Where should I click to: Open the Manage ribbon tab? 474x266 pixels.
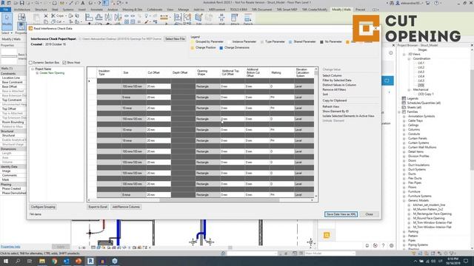point(183,10)
